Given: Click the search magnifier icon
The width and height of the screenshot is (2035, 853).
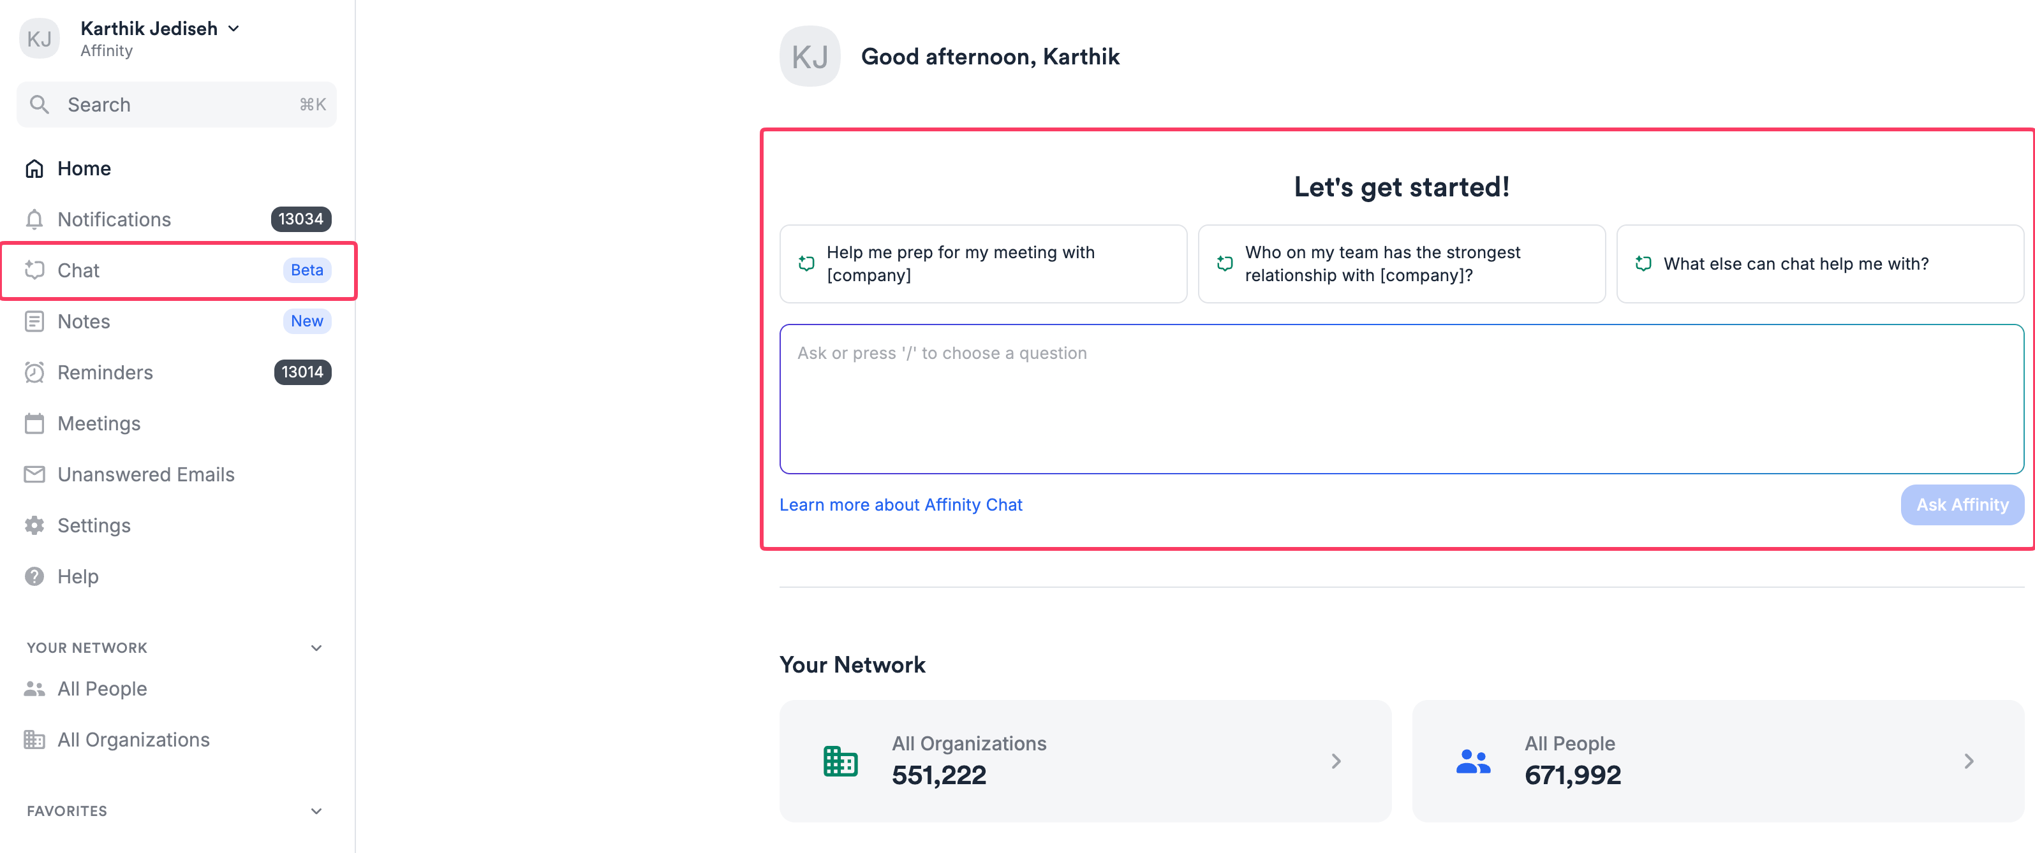Looking at the screenshot, I should (39, 105).
